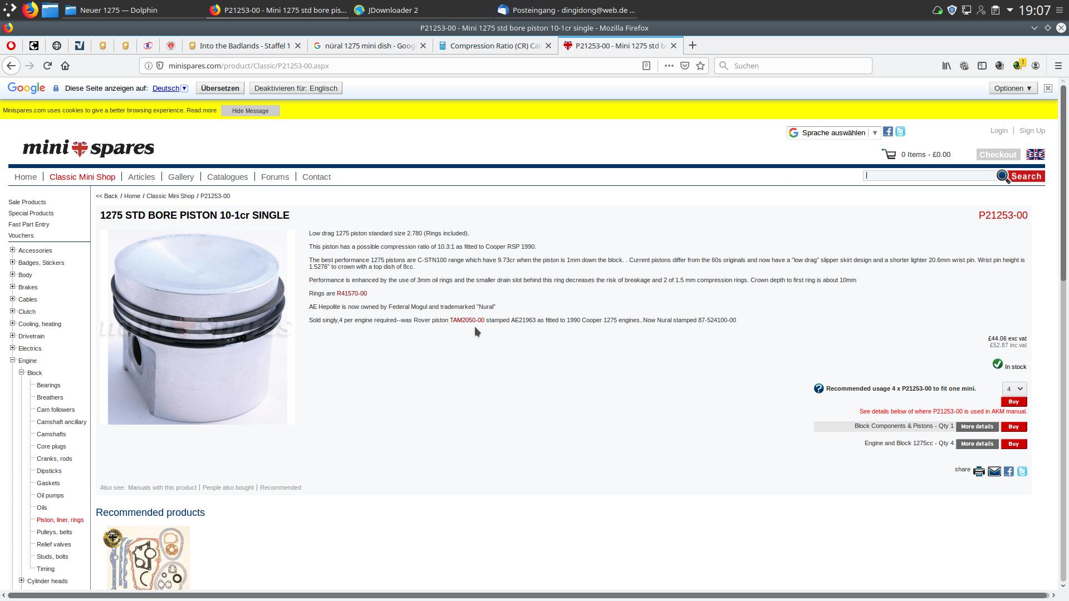
Task: Open the quantity dropdown showing 4
Action: pos(1014,389)
